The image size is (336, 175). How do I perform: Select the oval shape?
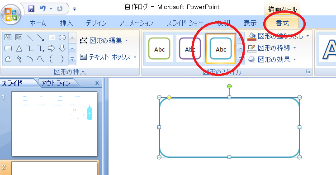(x=62, y=38)
